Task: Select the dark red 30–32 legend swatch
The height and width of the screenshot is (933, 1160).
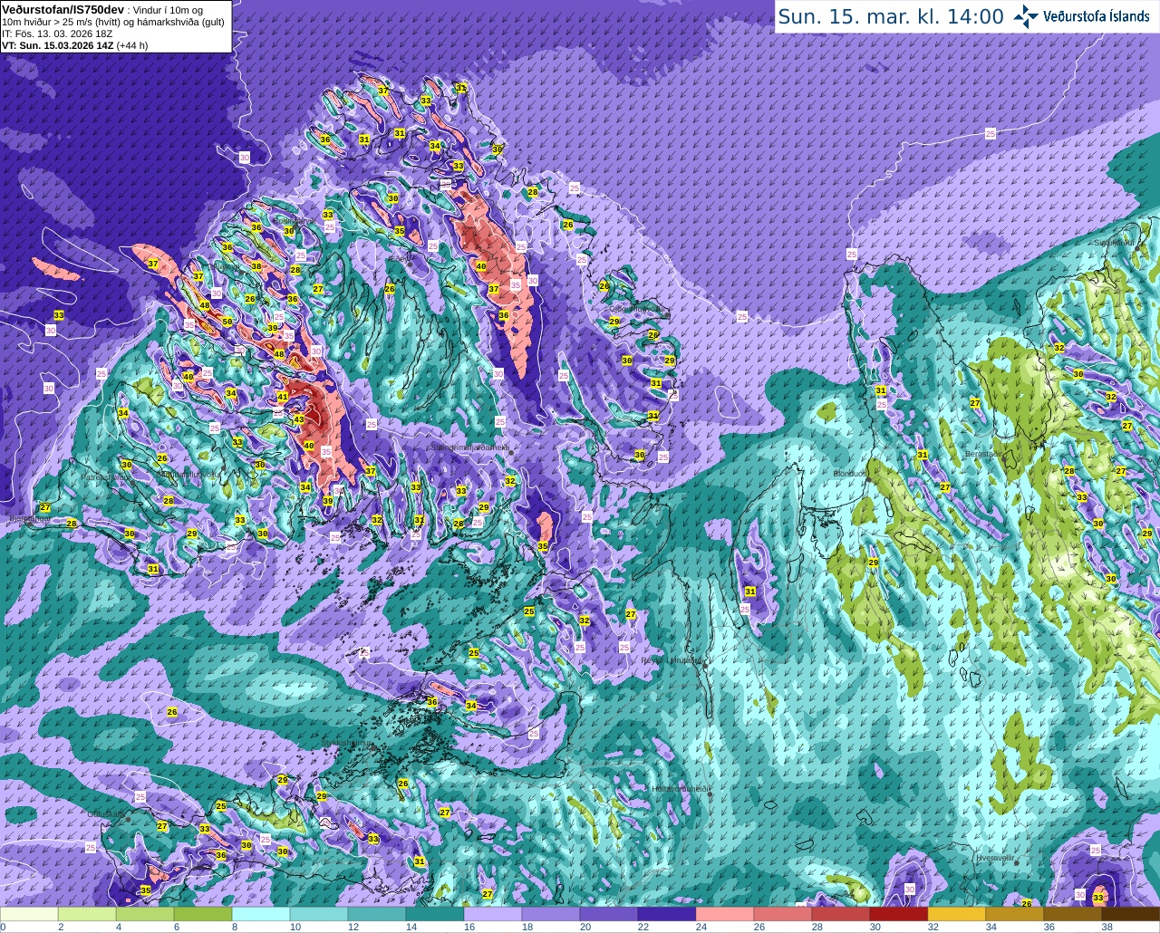Action: (x=899, y=913)
